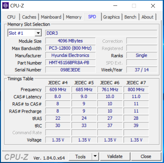Click the RAS# to CAS# row label
The height and width of the screenshot is (163, 164).
(x=27, y=104)
